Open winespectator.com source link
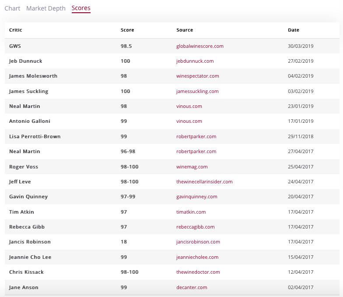343x297 pixels. 198,76
